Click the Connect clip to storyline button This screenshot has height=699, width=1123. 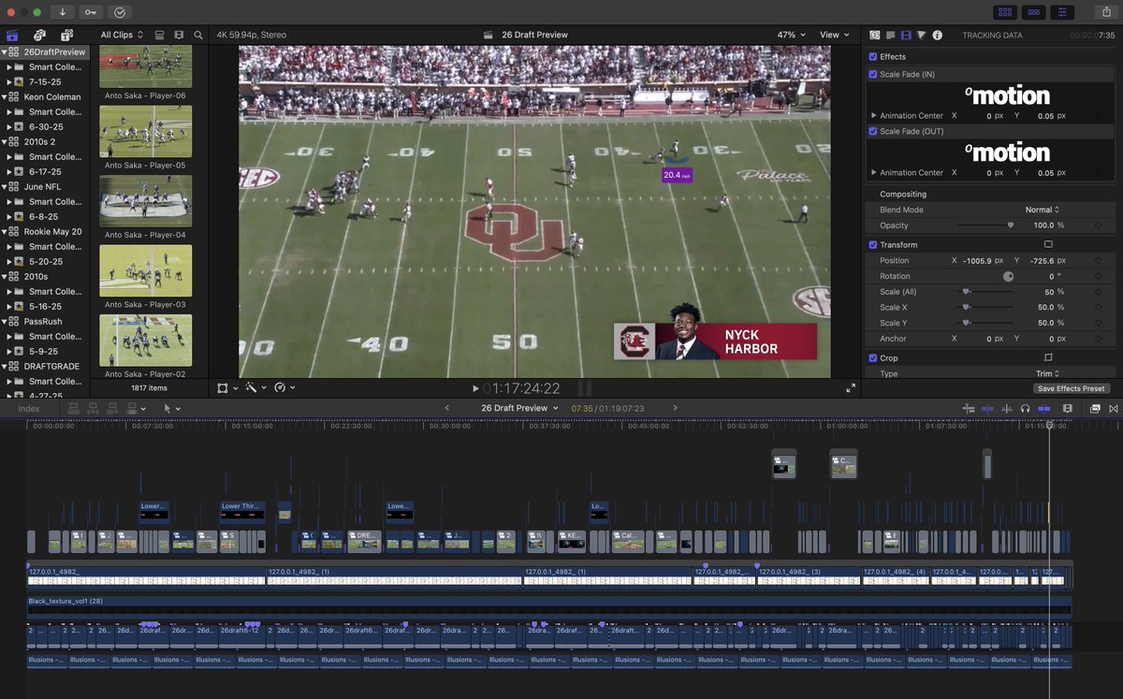[x=73, y=408]
